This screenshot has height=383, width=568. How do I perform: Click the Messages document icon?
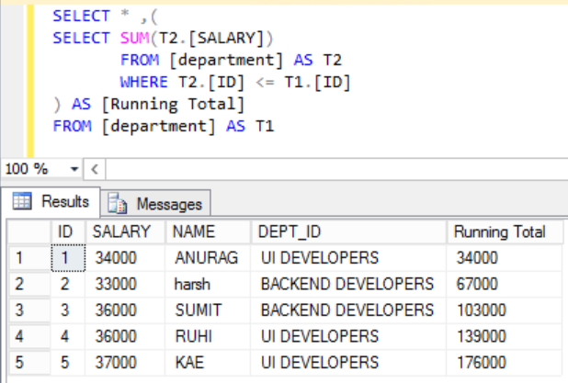[x=118, y=203]
